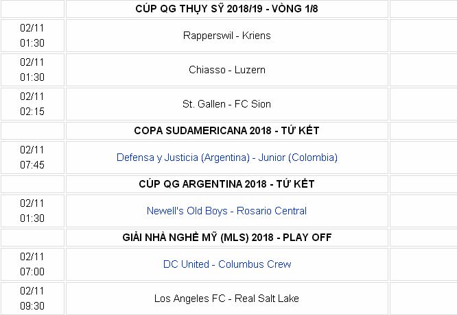Select the Rapperswil - Kriens match text

[x=226, y=36]
